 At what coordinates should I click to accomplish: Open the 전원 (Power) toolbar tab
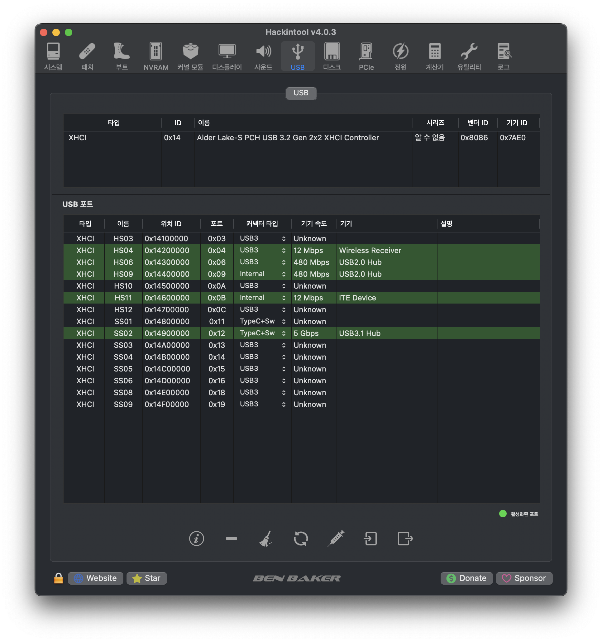[x=400, y=56]
